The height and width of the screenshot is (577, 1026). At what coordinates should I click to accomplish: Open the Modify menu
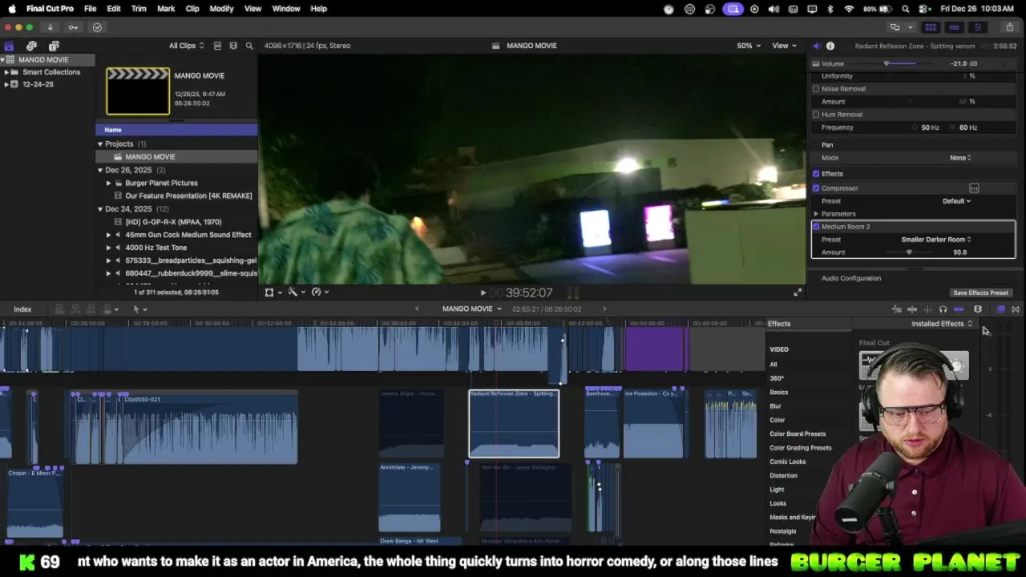point(221,9)
